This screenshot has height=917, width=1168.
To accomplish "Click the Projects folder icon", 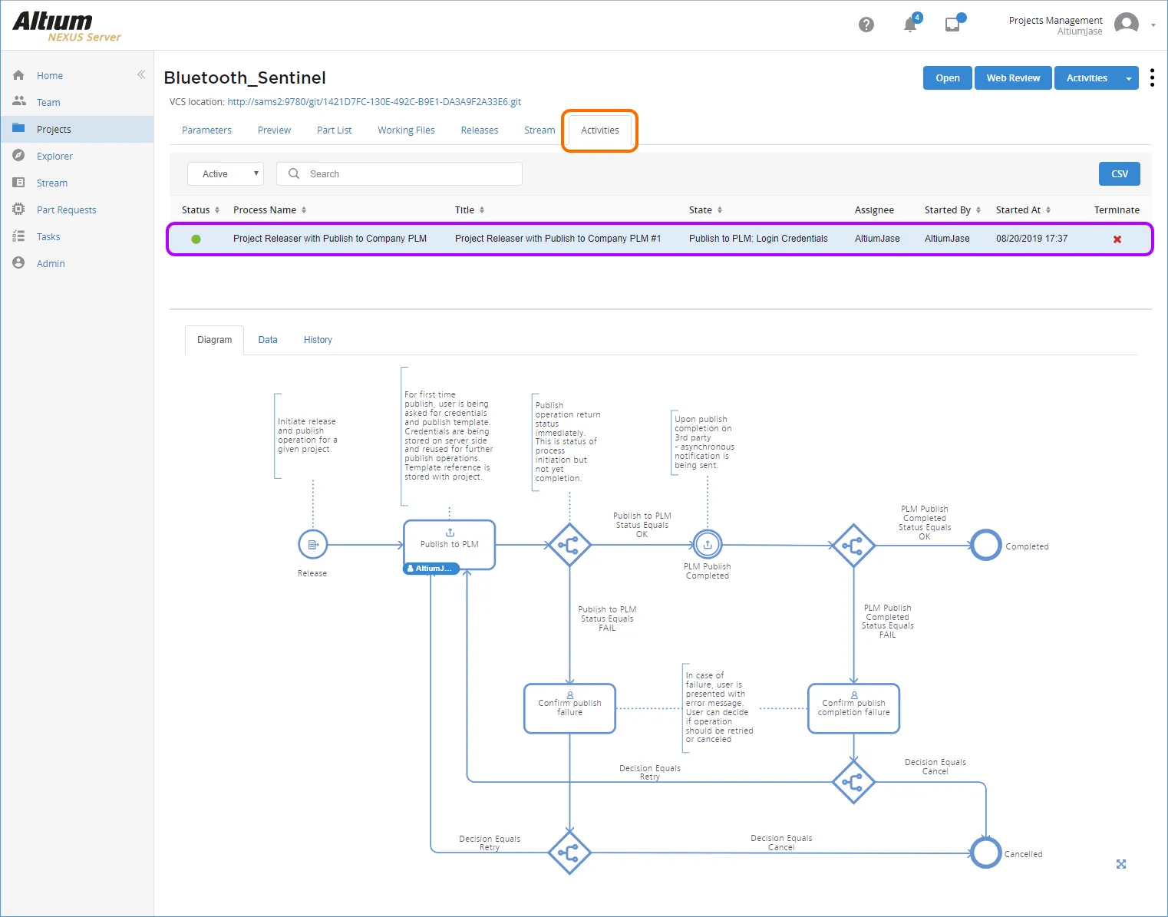I will pos(19,128).
